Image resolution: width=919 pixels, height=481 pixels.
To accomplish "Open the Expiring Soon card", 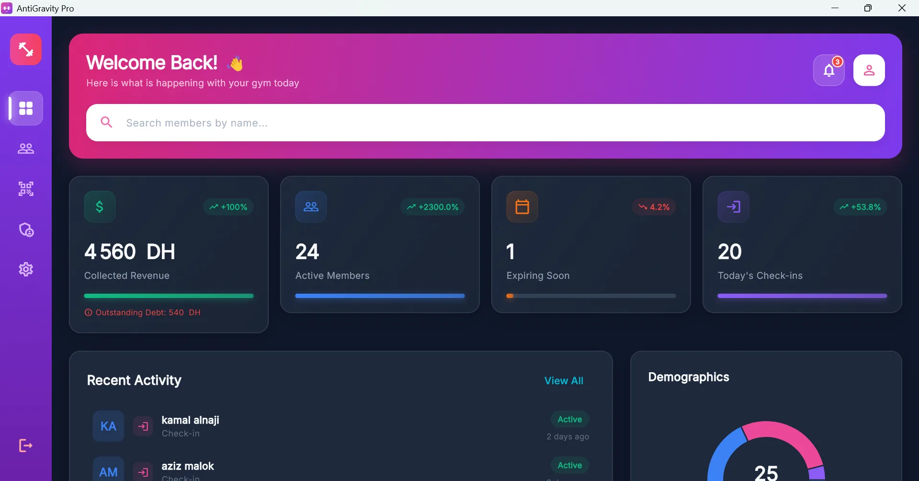I will coord(591,244).
